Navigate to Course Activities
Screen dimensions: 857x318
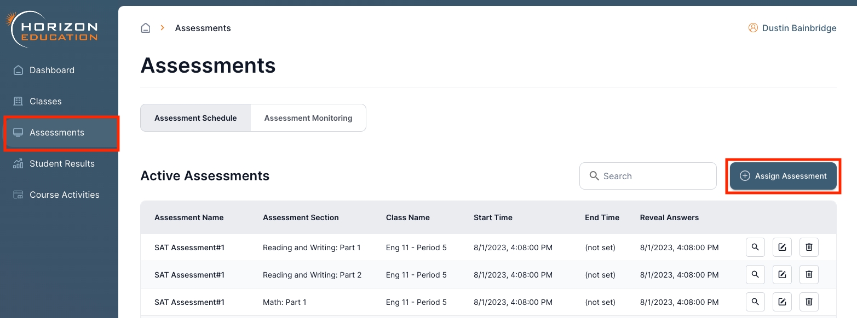click(64, 195)
